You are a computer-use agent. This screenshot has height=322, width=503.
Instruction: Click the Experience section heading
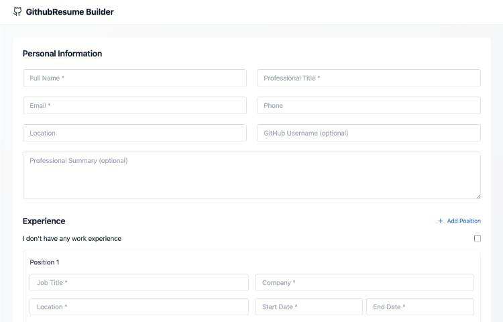[x=44, y=221]
